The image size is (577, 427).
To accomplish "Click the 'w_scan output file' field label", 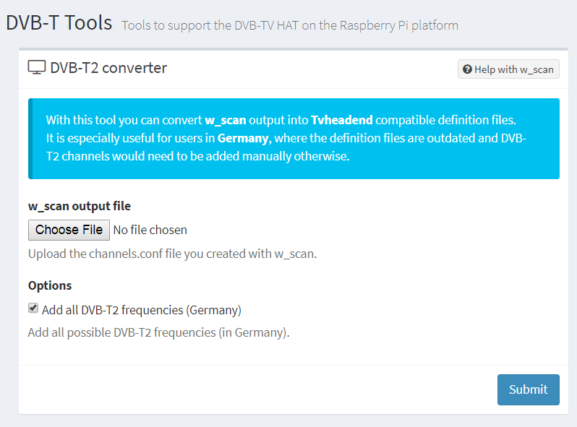I will (x=80, y=206).
